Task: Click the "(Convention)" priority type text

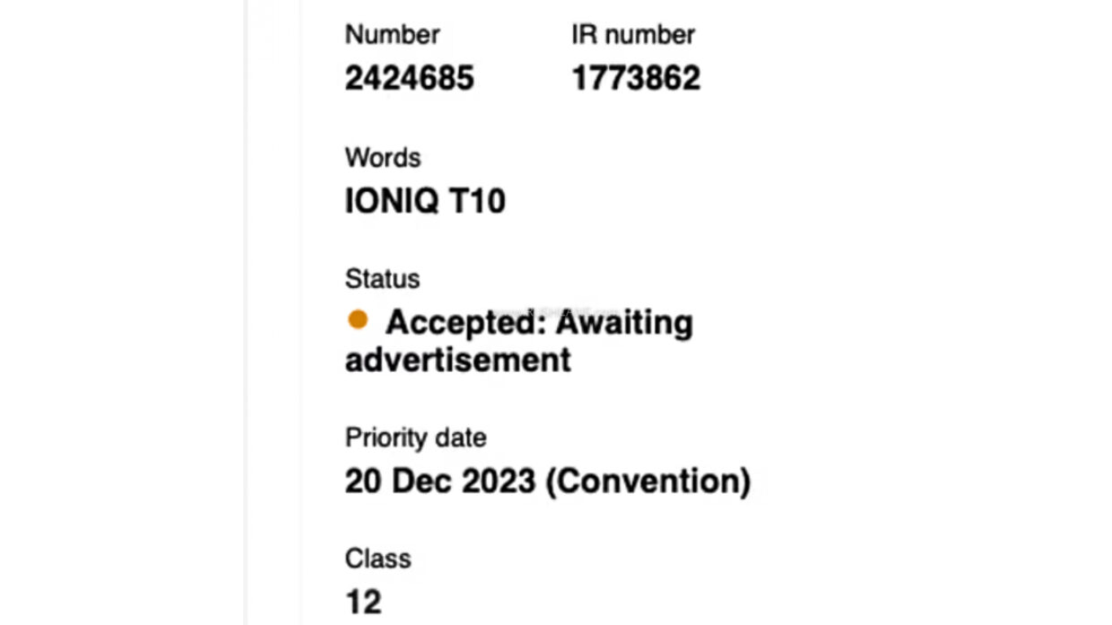Action: 647,481
